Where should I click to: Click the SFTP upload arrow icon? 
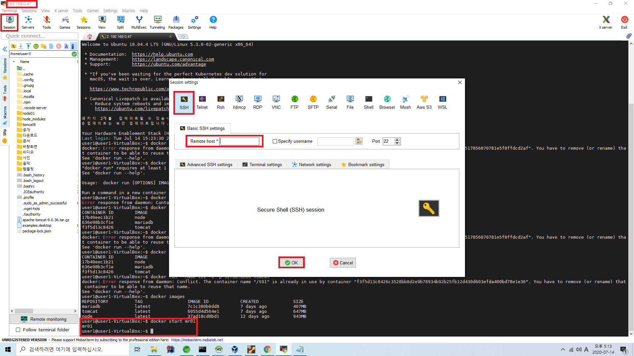28,46
